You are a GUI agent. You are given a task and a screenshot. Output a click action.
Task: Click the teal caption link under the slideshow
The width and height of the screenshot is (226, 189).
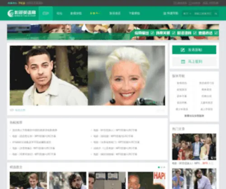[x=20, y=110]
